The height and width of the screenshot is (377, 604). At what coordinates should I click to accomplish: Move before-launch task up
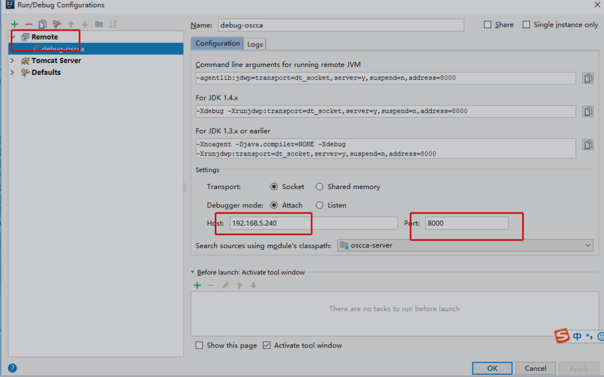pyautogui.click(x=239, y=286)
